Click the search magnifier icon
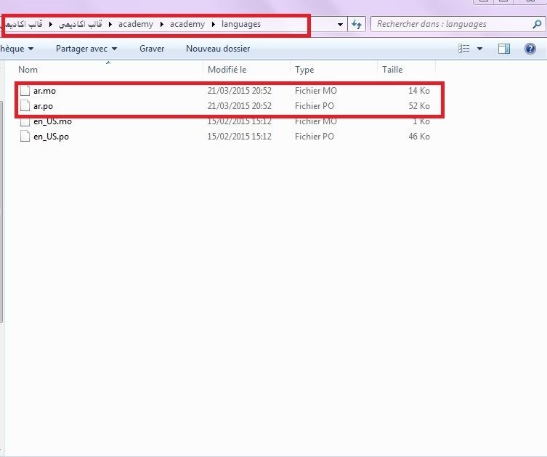Viewport: 547px width, 457px height. click(537, 24)
